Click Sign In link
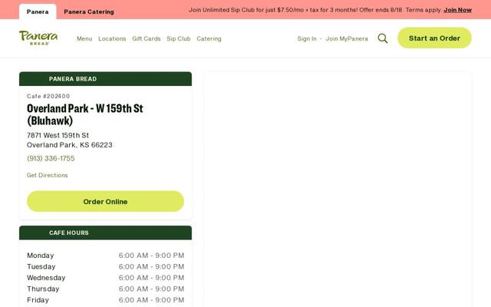This screenshot has width=491, height=307. point(307,38)
